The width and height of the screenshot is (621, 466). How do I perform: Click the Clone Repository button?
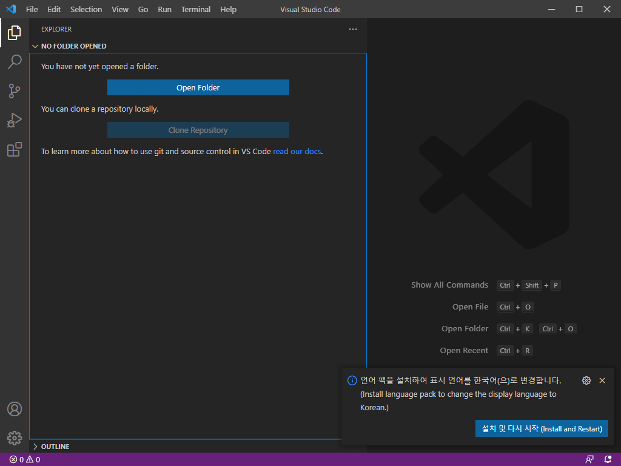198,130
